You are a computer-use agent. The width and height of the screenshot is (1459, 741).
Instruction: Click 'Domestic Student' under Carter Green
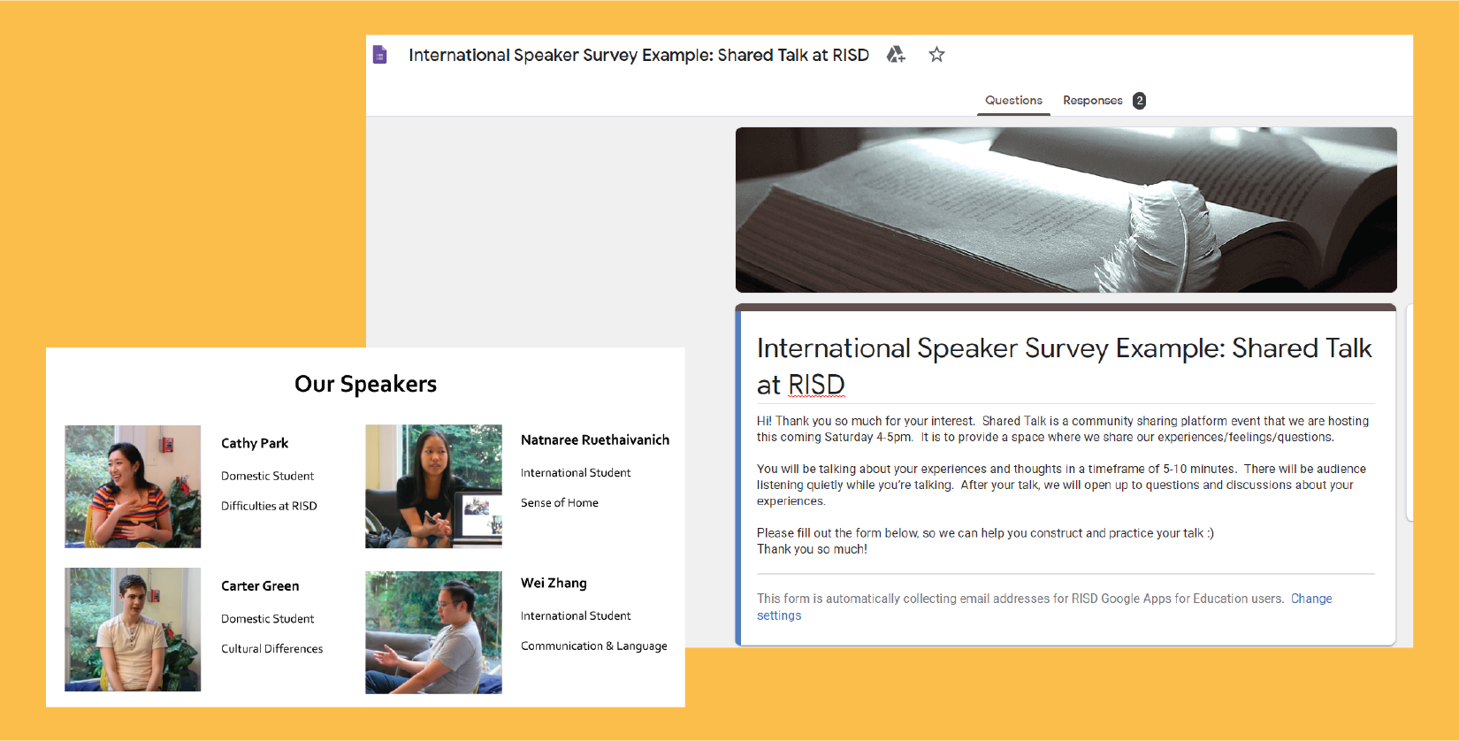(268, 619)
